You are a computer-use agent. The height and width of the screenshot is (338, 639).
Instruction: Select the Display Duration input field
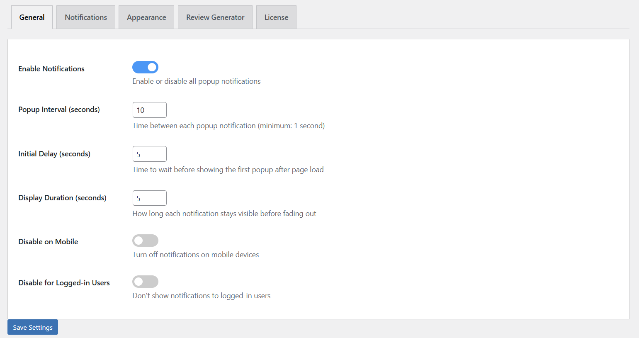pyautogui.click(x=149, y=198)
